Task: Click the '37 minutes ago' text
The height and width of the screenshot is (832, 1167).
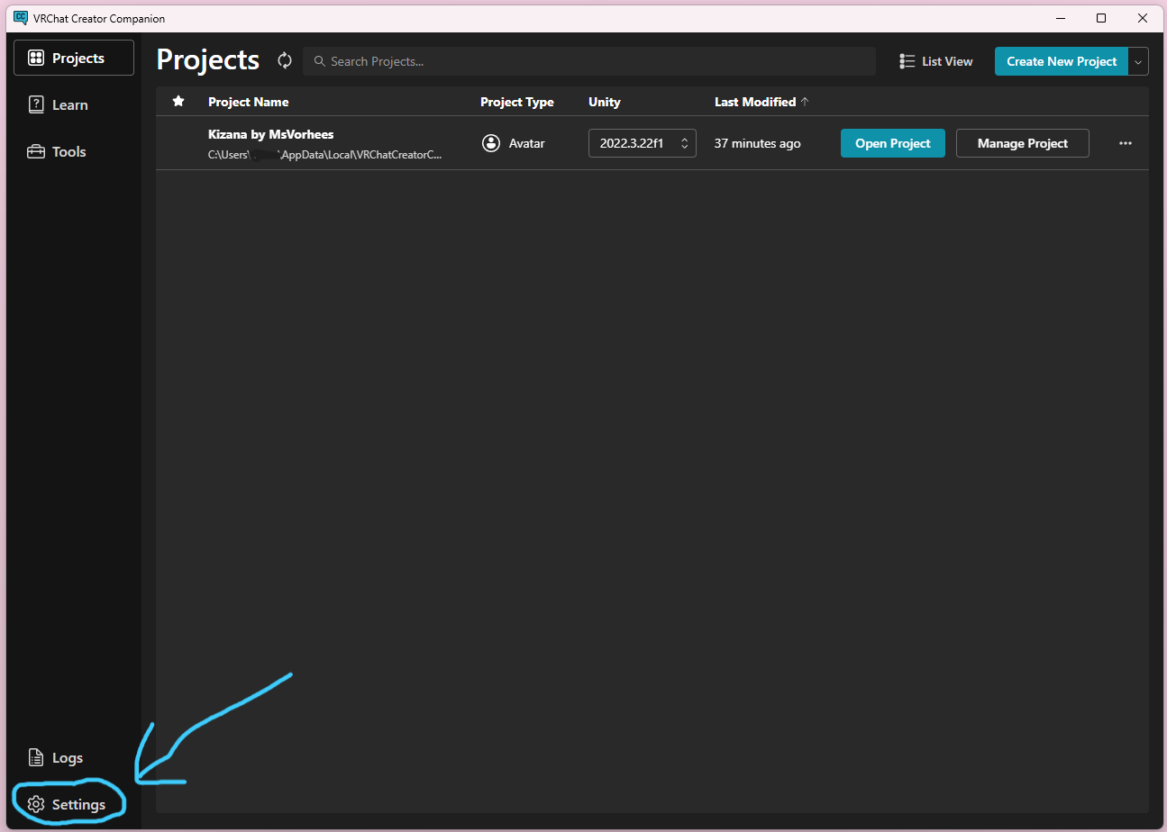Action: [x=757, y=143]
